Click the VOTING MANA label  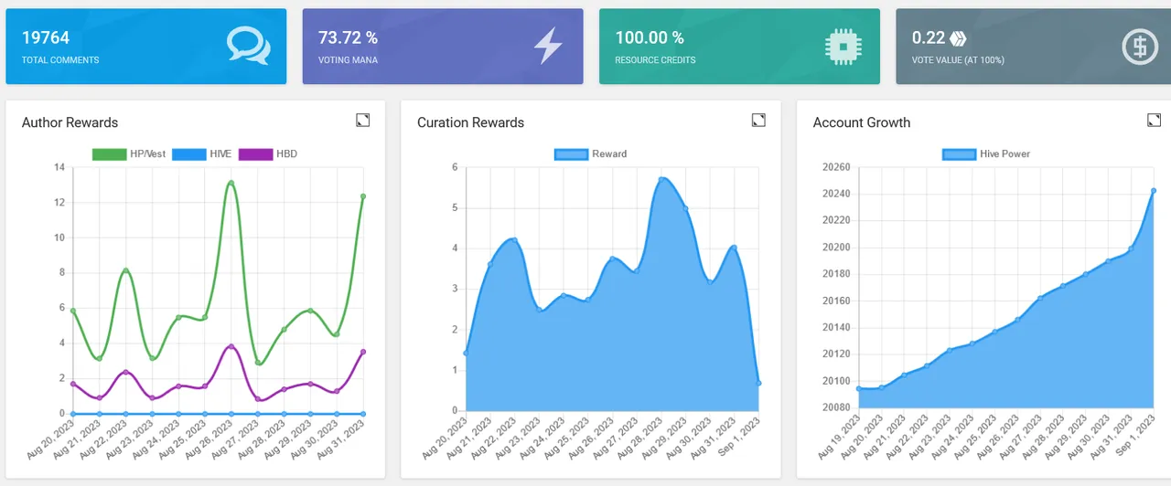point(349,60)
